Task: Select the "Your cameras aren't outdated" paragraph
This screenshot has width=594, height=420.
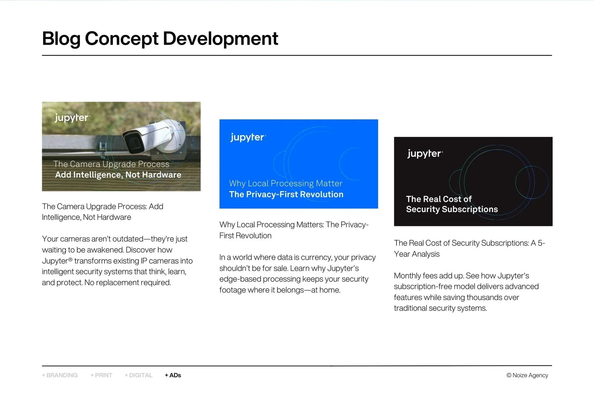Action: coord(117,261)
